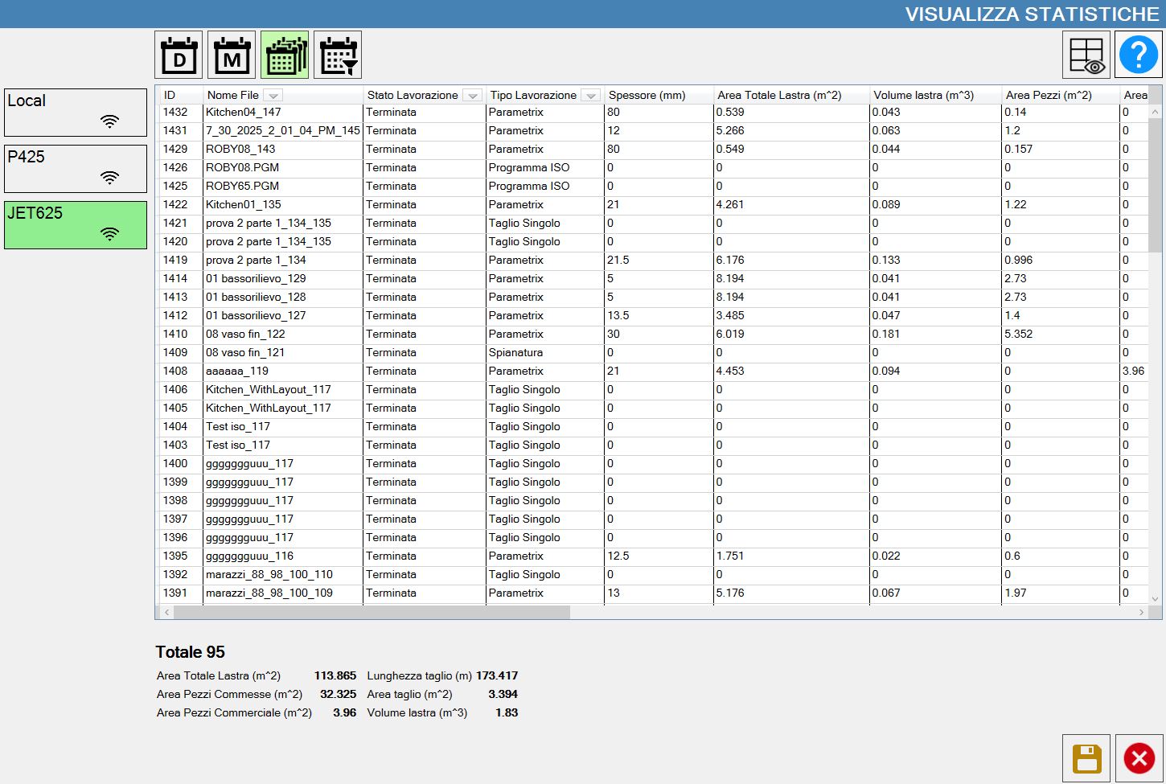The height and width of the screenshot is (784, 1166).
Task: Open the calendar date filter icon
Action: point(338,55)
